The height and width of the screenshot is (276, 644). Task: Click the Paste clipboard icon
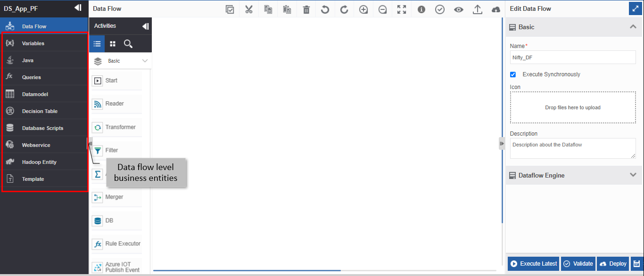287,9
